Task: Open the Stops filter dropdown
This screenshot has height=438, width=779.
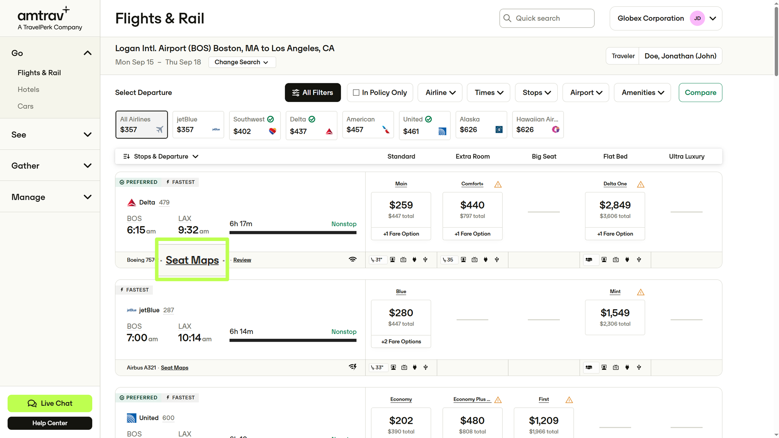Action: click(x=536, y=93)
